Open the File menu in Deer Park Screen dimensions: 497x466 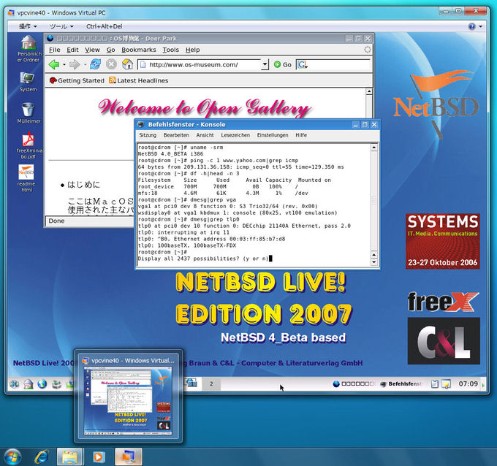(x=54, y=50)
